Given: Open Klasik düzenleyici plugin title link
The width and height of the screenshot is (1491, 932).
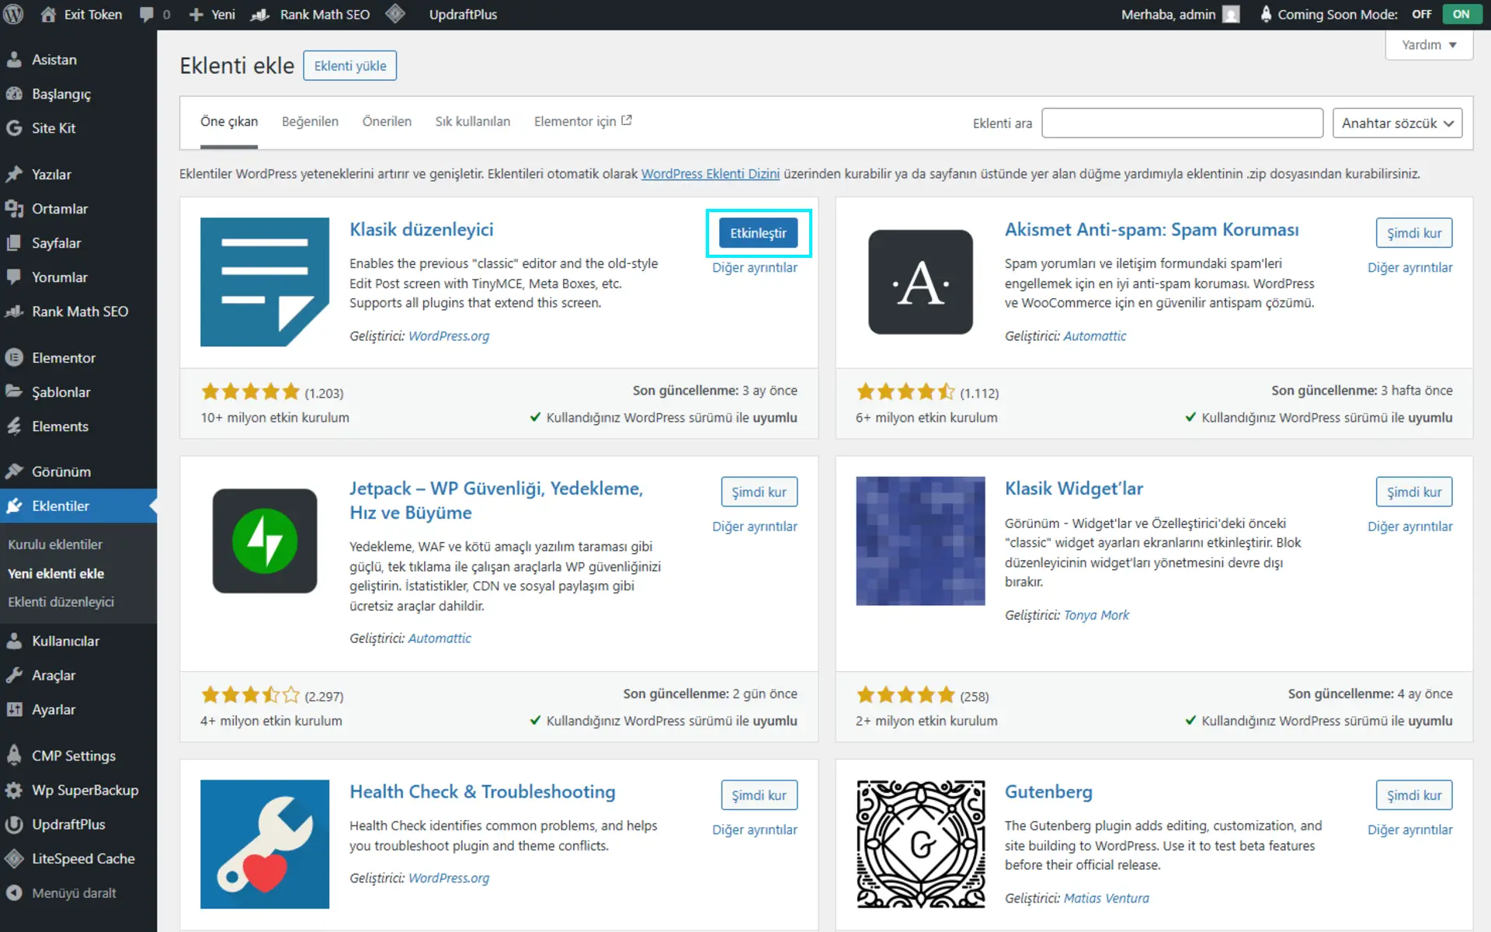Looking at the screenshot, I should (421, 229).
